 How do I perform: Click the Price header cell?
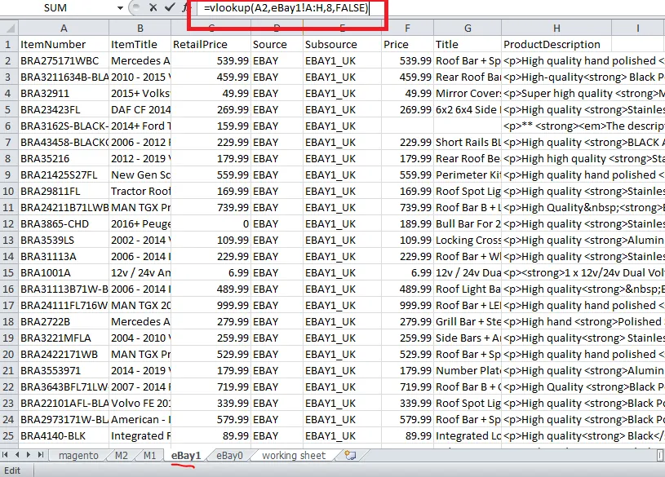(x=407, y=45)
